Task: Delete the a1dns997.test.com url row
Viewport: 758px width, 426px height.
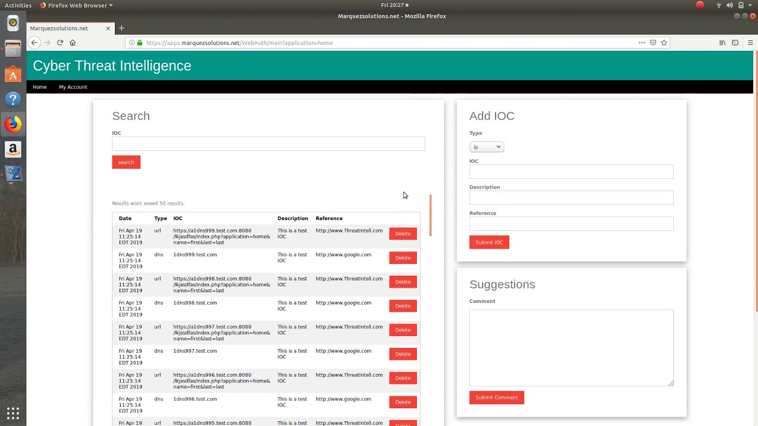Action: (x=403, y=330)
